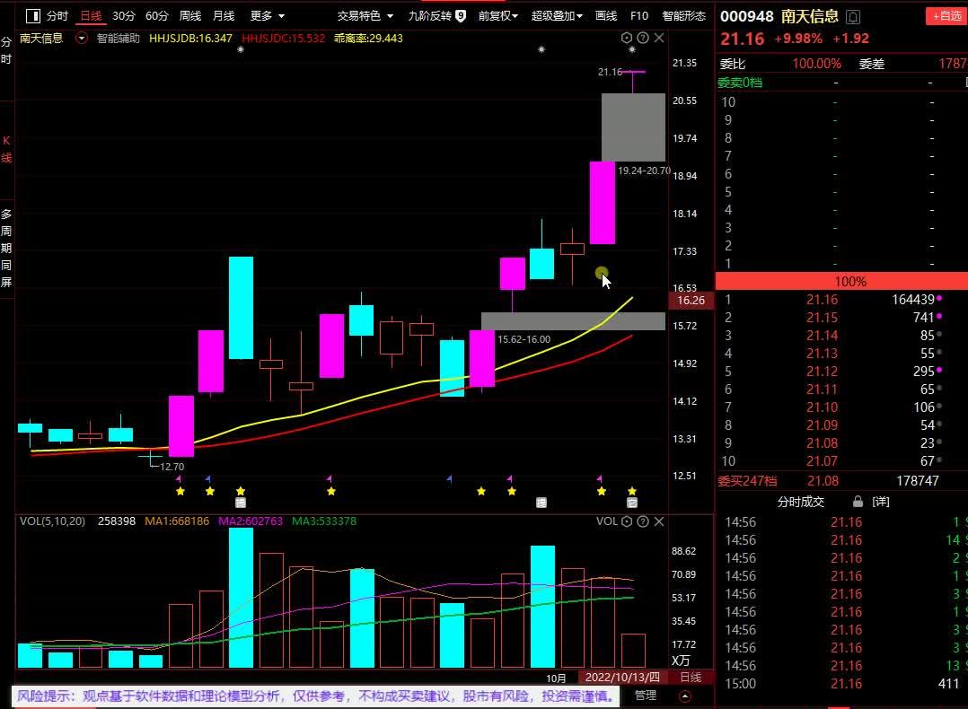Click the lock icon next to 分时成交
The image size is (968, 709).
(x=858, y=502)
